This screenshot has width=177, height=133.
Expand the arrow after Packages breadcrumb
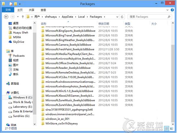coord(104,17)
